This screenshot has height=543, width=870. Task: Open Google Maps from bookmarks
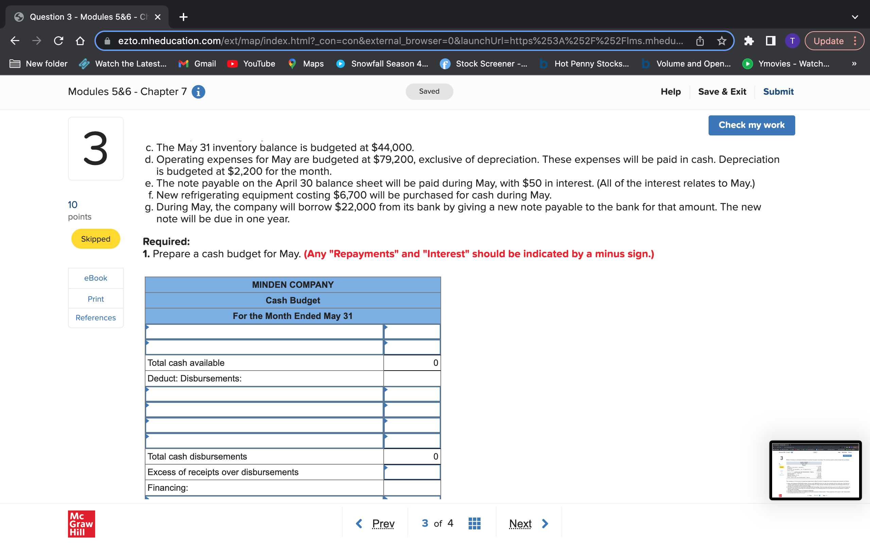pos(306,63)
